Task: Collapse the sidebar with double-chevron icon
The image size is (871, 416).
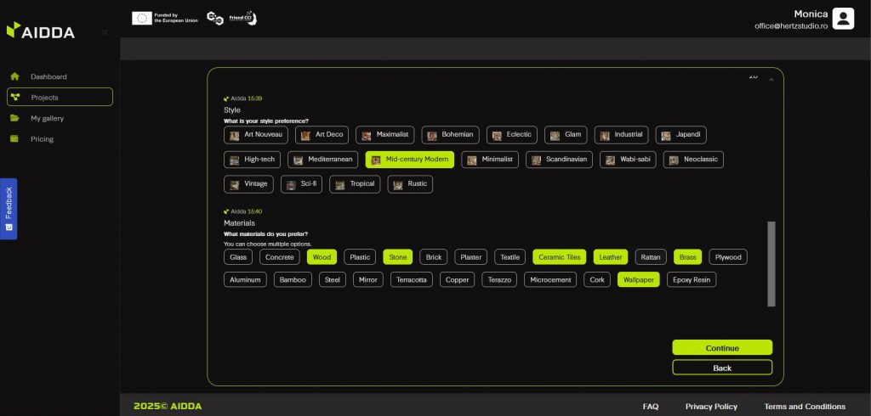Action: click(104, 31)
